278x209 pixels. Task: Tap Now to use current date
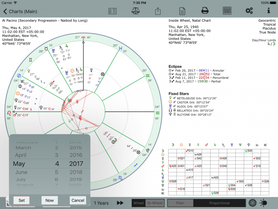(x=49, y=200)
